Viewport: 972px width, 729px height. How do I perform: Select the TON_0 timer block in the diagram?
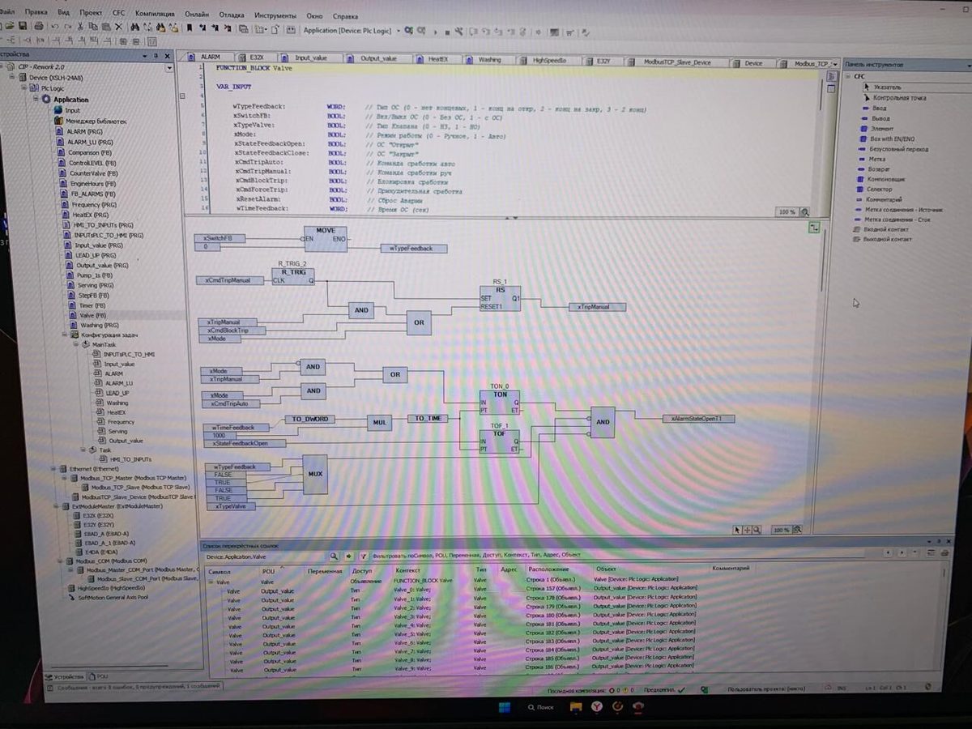(500, 401)
